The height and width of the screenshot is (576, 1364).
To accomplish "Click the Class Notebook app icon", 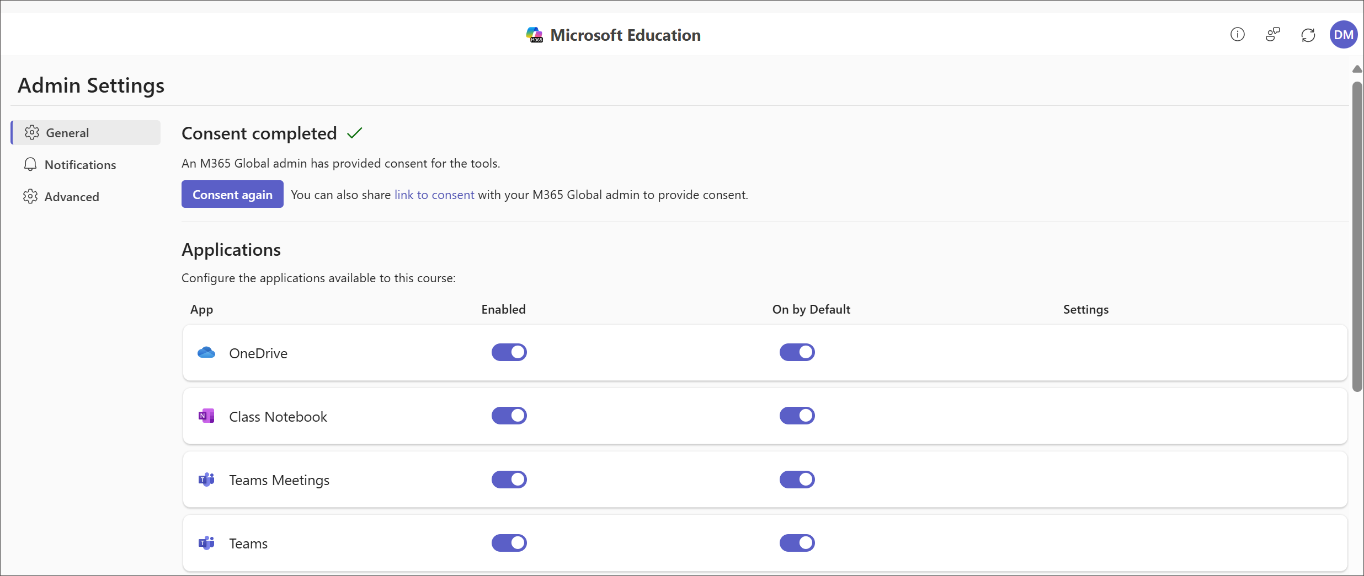I will click(206, 416).
